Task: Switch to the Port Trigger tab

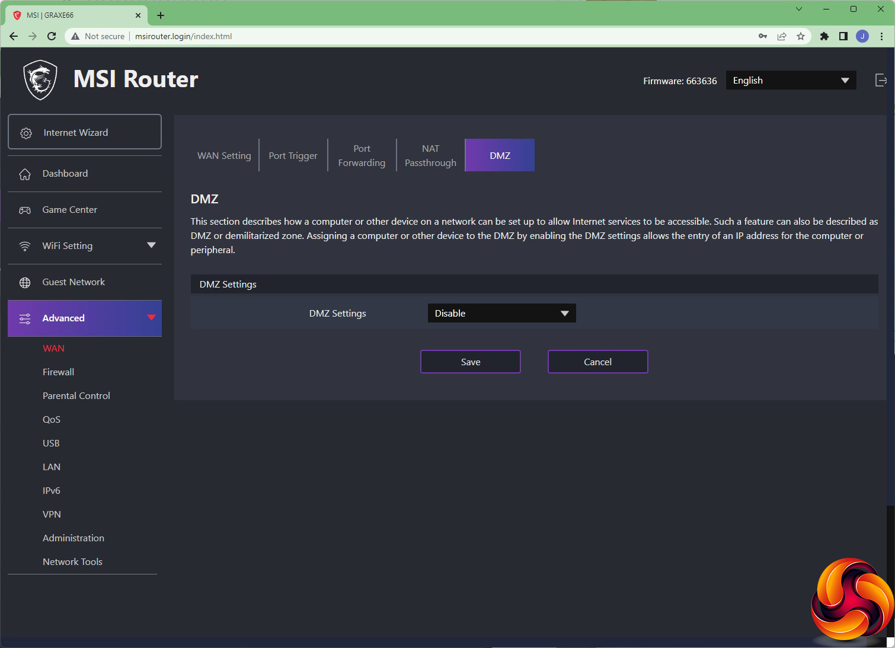Action: pyautogui.click(x=293, y=155)
